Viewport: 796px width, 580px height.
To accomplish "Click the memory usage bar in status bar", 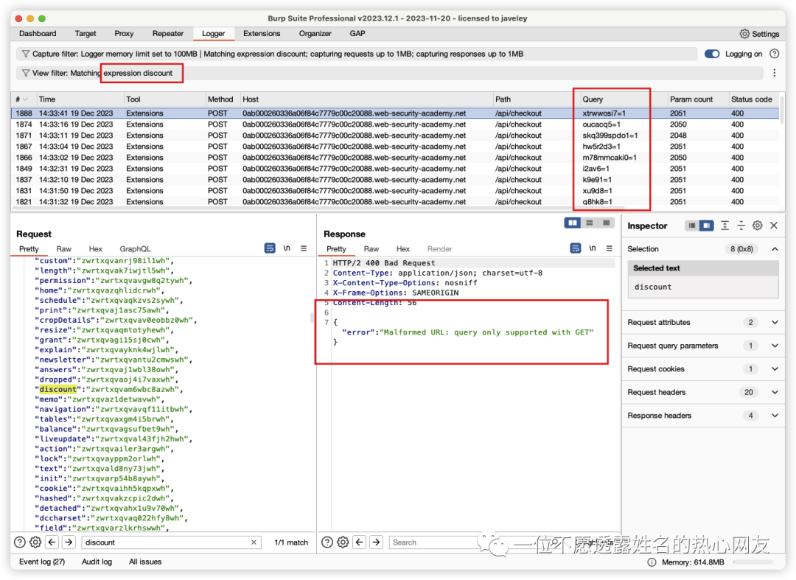I will point(753,562).
